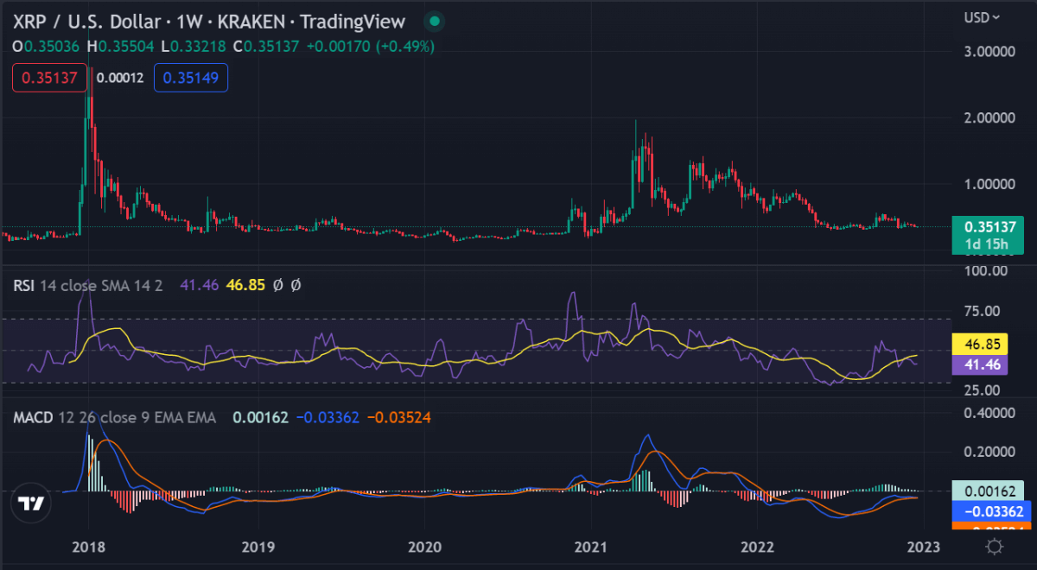Click the 2019 label on time axis
Screen dimensions: 1037x570
pyautogui.click(x=258, y=547)
